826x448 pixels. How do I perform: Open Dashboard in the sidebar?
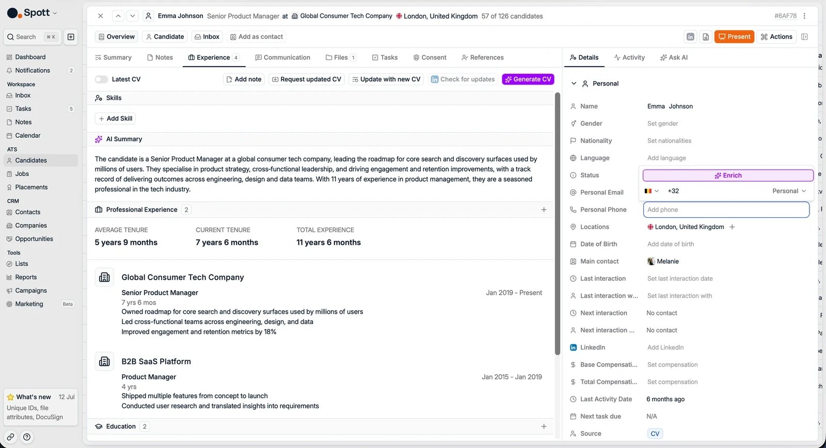click(41, 57)
